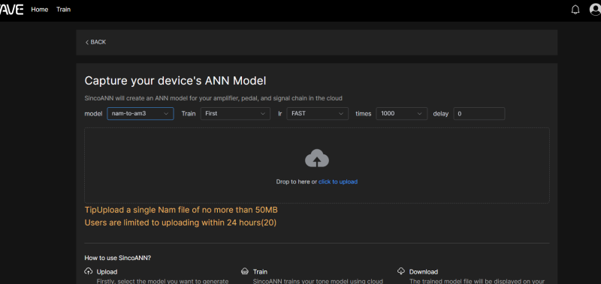601x284 pixels.
Task: Click the 'Download' step title
Action: click(x=424, y=272)
